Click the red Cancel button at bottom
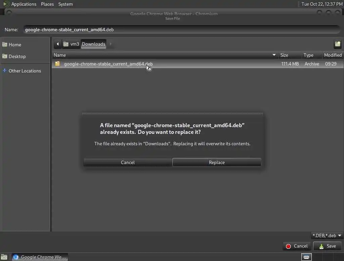This screenshot has width=344, height=261. click(297, 246)
